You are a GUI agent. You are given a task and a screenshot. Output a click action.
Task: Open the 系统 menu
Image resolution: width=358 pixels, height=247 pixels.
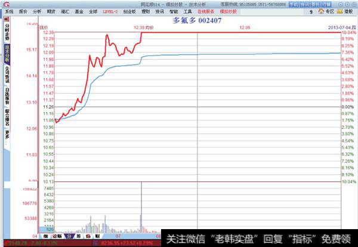click(x=9, y=11)
